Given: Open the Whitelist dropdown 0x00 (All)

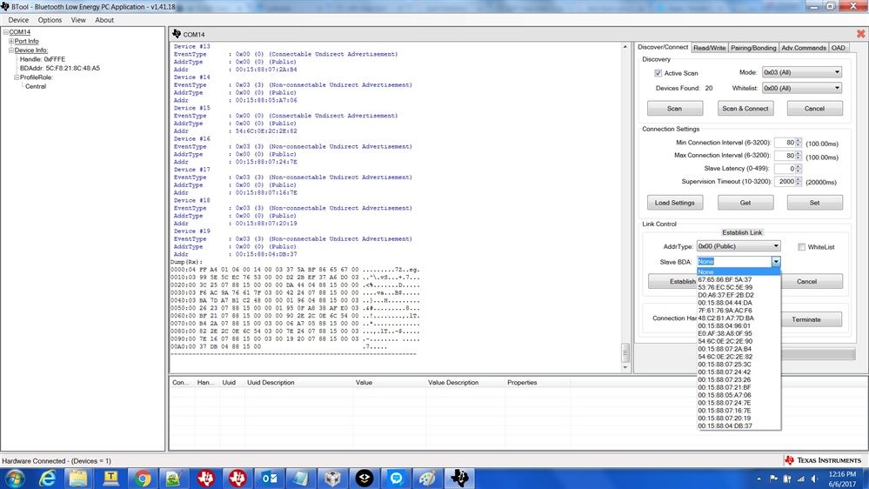Looking at the screenshot, I should click(x=802, y=88).
